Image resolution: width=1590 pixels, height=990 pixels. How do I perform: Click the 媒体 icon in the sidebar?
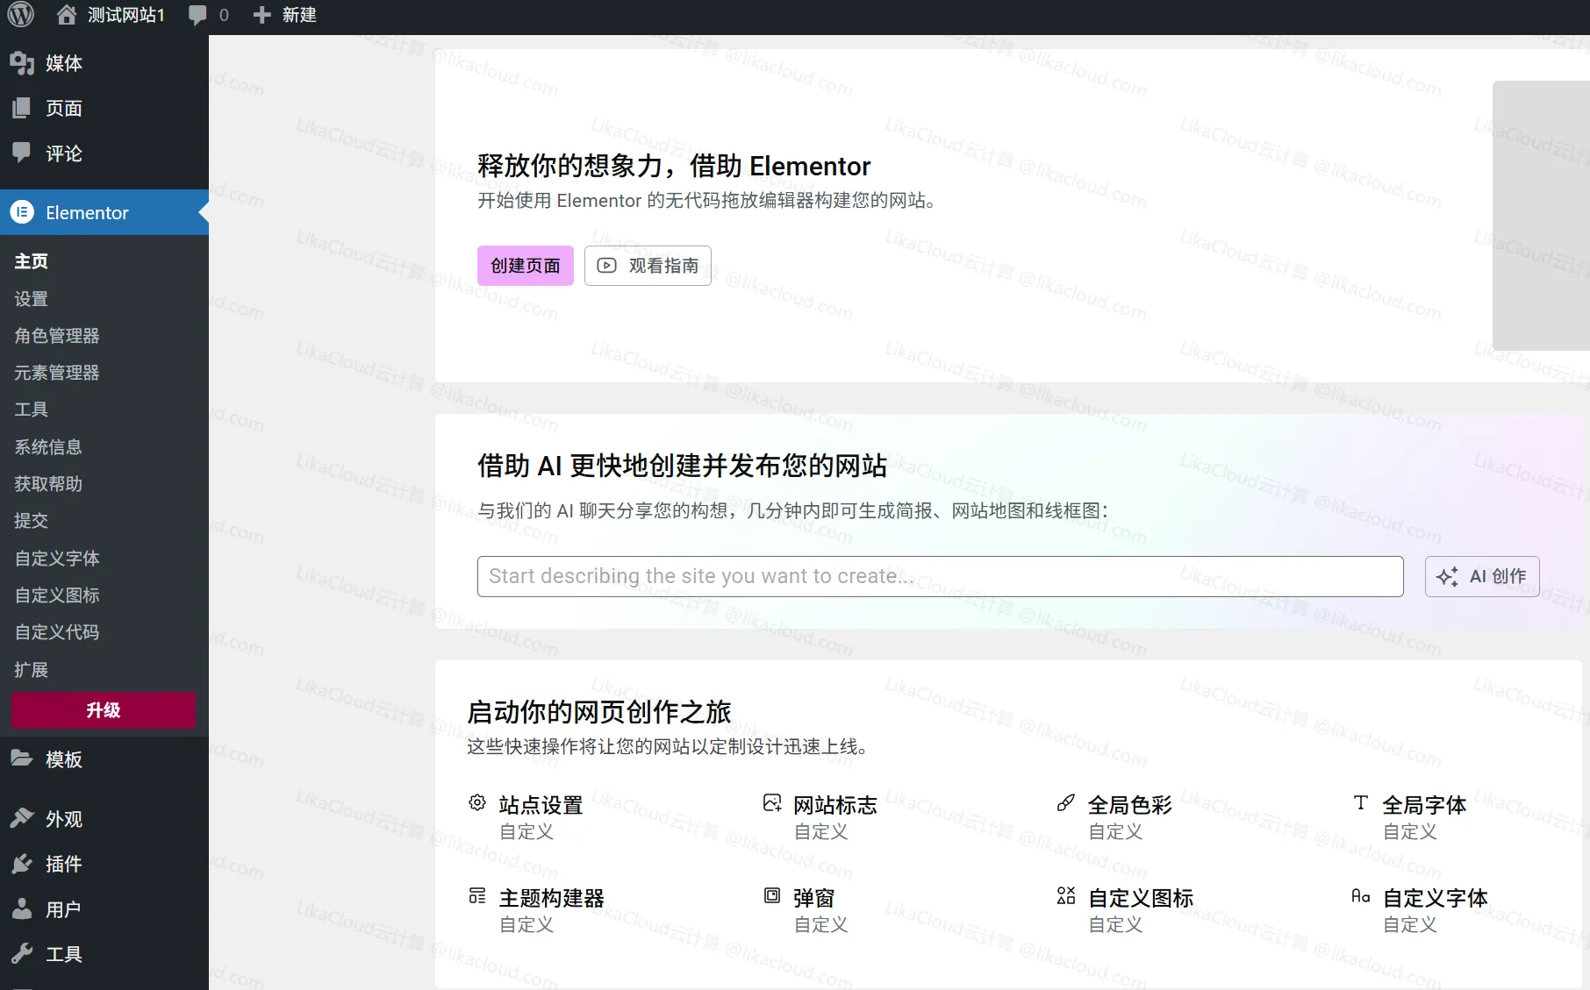point(22,62)
